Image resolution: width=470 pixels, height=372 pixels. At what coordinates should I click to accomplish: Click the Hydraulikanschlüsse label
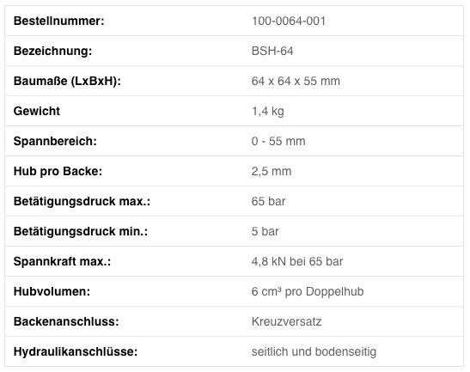point(76,351)
